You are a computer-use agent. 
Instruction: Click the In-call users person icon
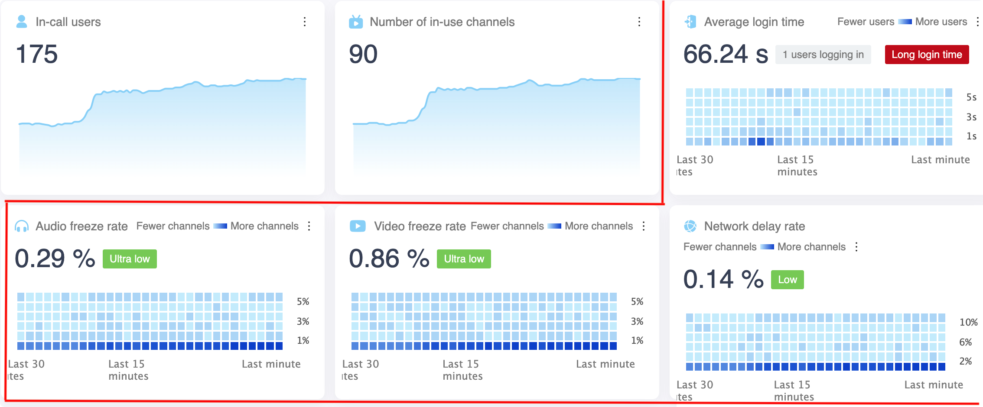click(21, 22)
